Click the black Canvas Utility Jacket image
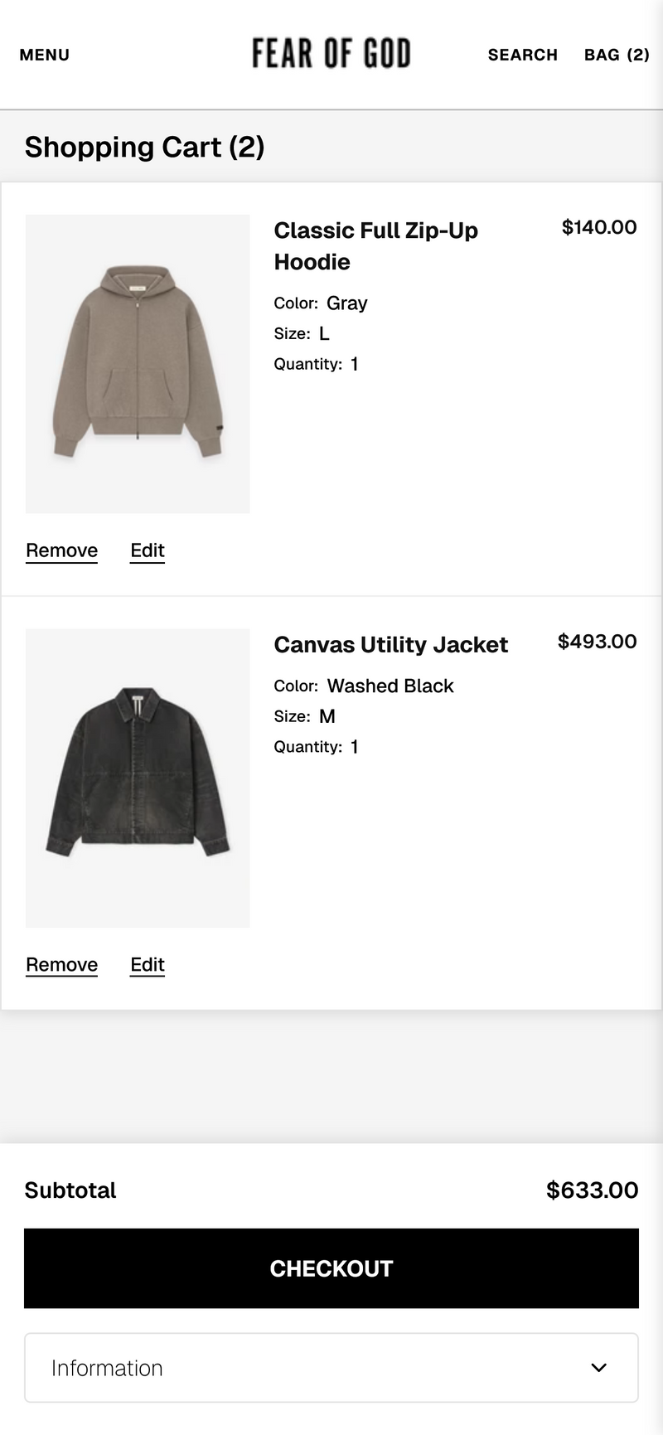 (138, 778)
